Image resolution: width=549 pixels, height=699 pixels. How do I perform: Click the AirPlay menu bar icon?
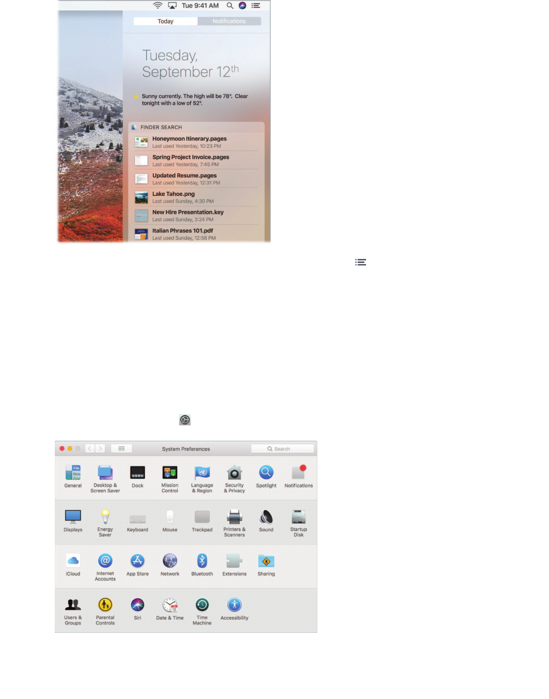tap(173, 5)
